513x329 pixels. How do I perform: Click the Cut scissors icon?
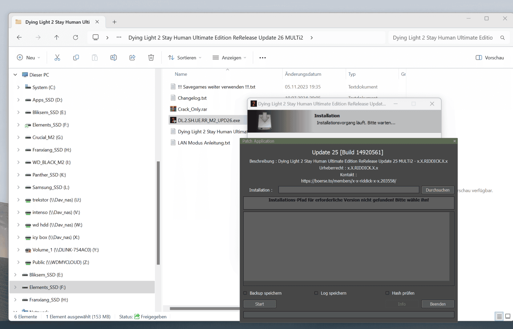click(57, 58)
